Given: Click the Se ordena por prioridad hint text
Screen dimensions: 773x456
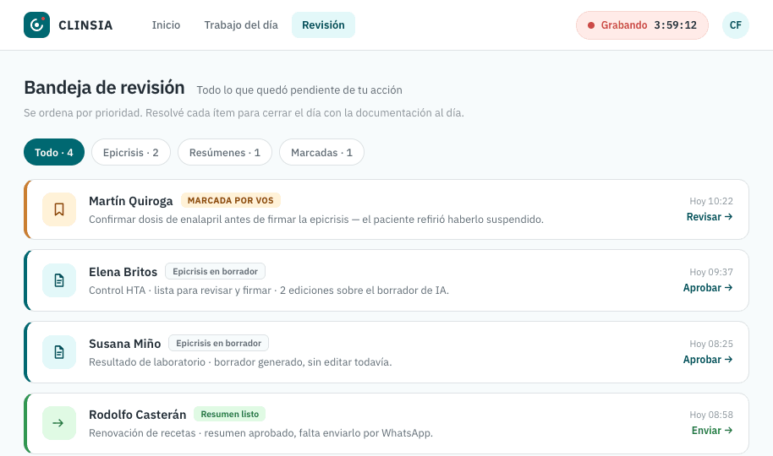Looking at the screenshot, I should point(244,113).
